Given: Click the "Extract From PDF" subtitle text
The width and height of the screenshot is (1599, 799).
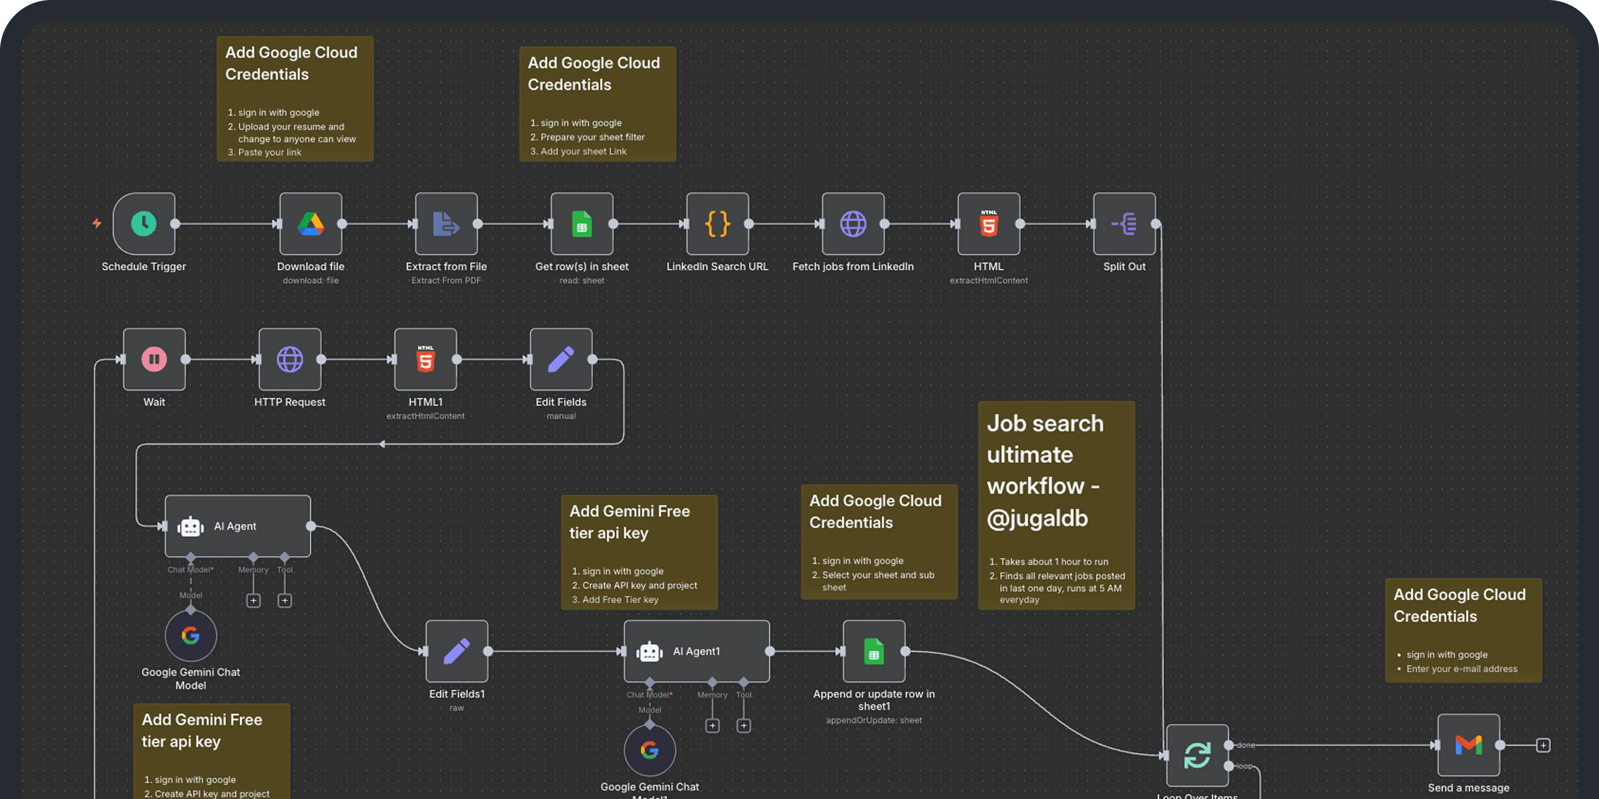Looking at the screenshot, I should click(446, 281).
